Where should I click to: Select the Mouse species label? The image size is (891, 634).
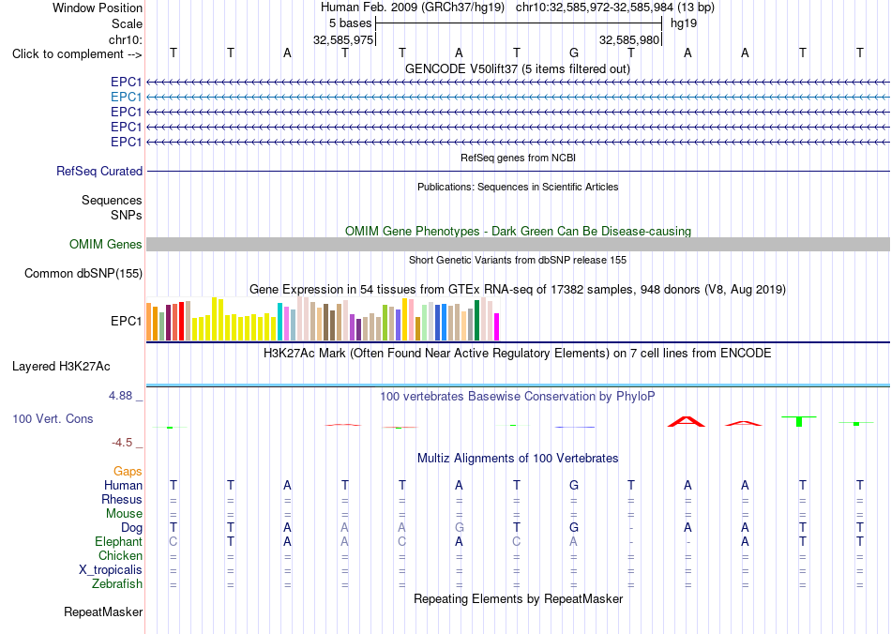pyautogui.click(x=124, y=514)
